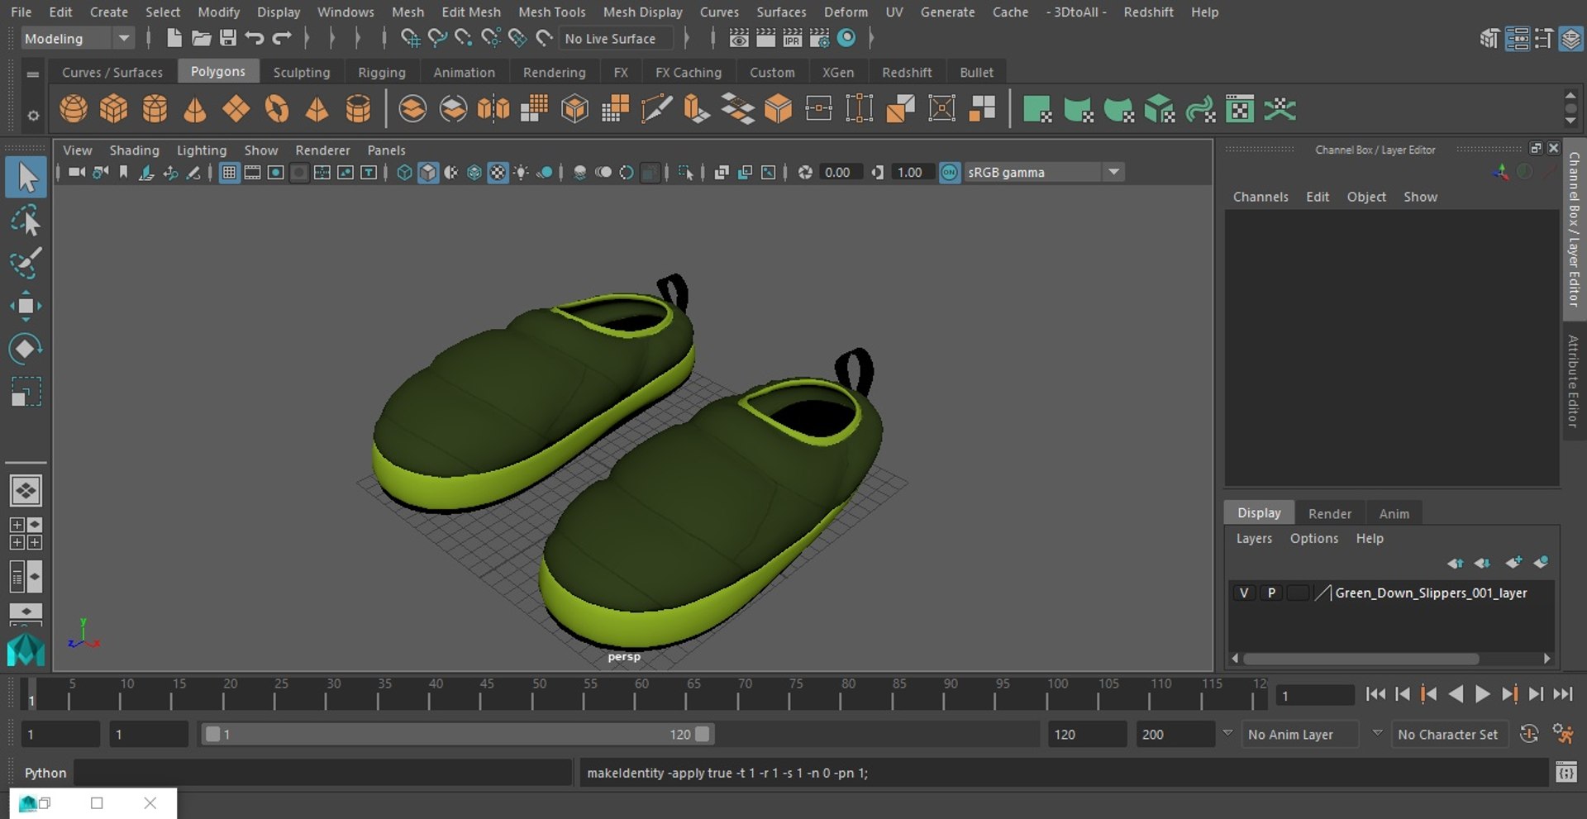This screenshot has height=819, width=1587.
Task: Click the range slider end handle
Action: pyautogui.click(x=703, y=734)
